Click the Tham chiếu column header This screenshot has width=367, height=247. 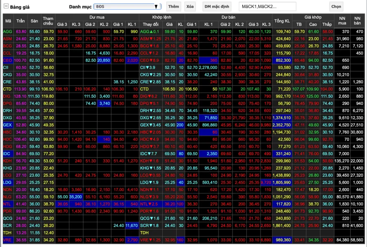49,21
